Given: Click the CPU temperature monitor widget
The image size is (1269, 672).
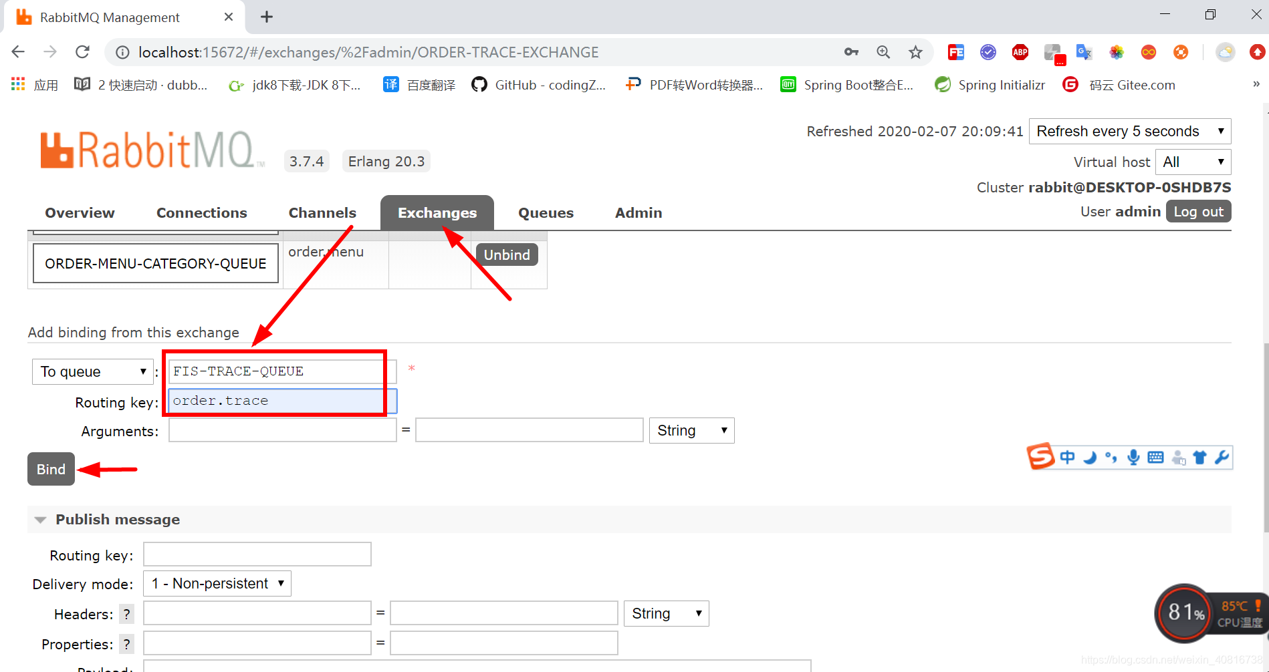Looking at the screenshot, I should pos(1210,613).
